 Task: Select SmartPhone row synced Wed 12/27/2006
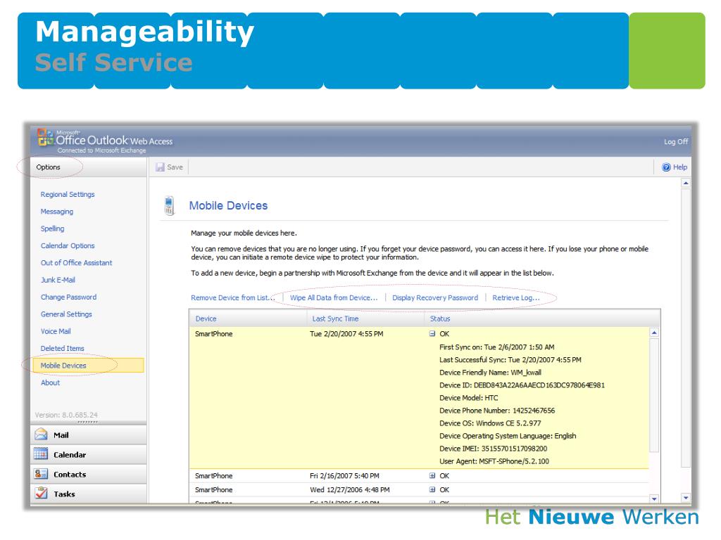419,489
